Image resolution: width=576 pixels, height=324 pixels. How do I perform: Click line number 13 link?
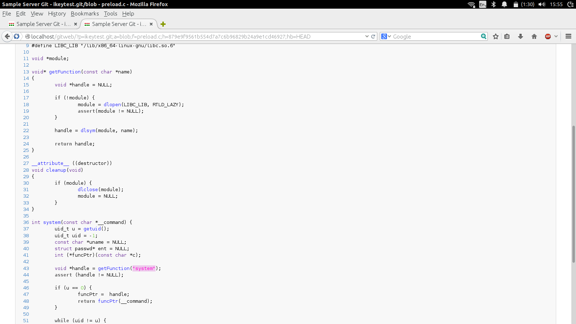point(26,72)
